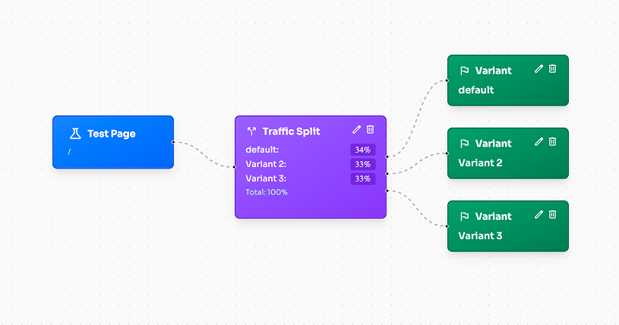Screen dimensions: 619x325
Task: Click the Total: 100% text
Action: click(x=267, y=192)
